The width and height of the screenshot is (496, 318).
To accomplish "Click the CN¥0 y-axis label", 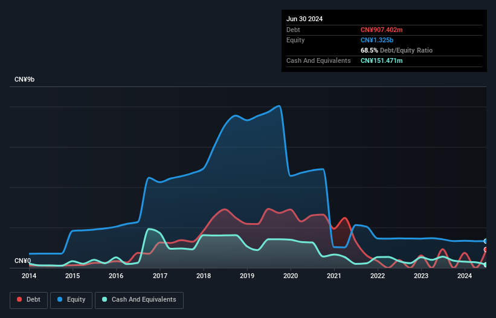I will tap(22, 261).
